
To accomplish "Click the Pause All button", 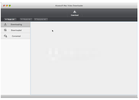I will (x=26, y=19).
